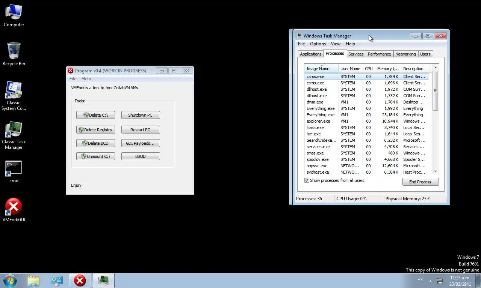The width and height of the screenshot is (481, 288).
Task: Sort processes by Image Name column
Action: pyautogui.click(x=321, y=69)
